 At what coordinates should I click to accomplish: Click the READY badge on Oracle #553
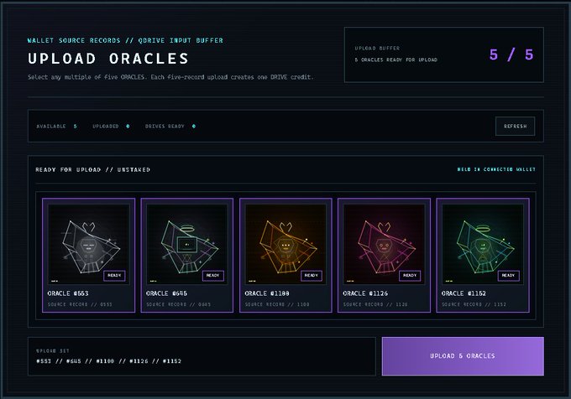[114, 276]
